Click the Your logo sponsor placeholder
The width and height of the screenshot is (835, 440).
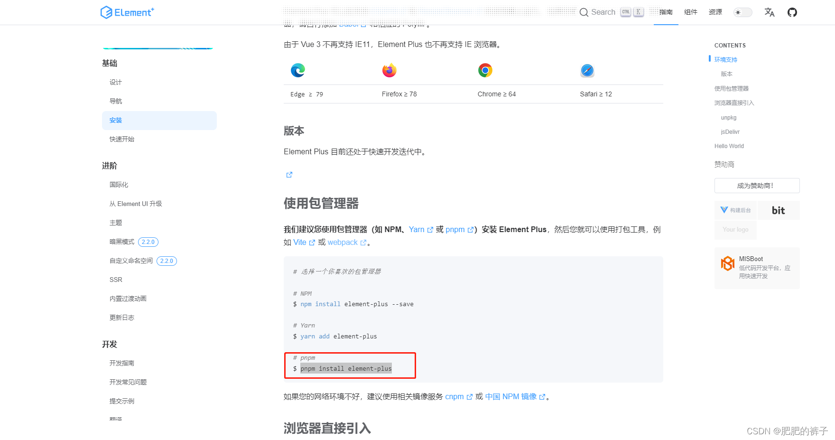tap(735, 230)
